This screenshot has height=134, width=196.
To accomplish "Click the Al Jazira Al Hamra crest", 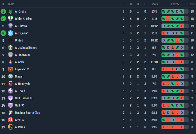I will [10, 48].
